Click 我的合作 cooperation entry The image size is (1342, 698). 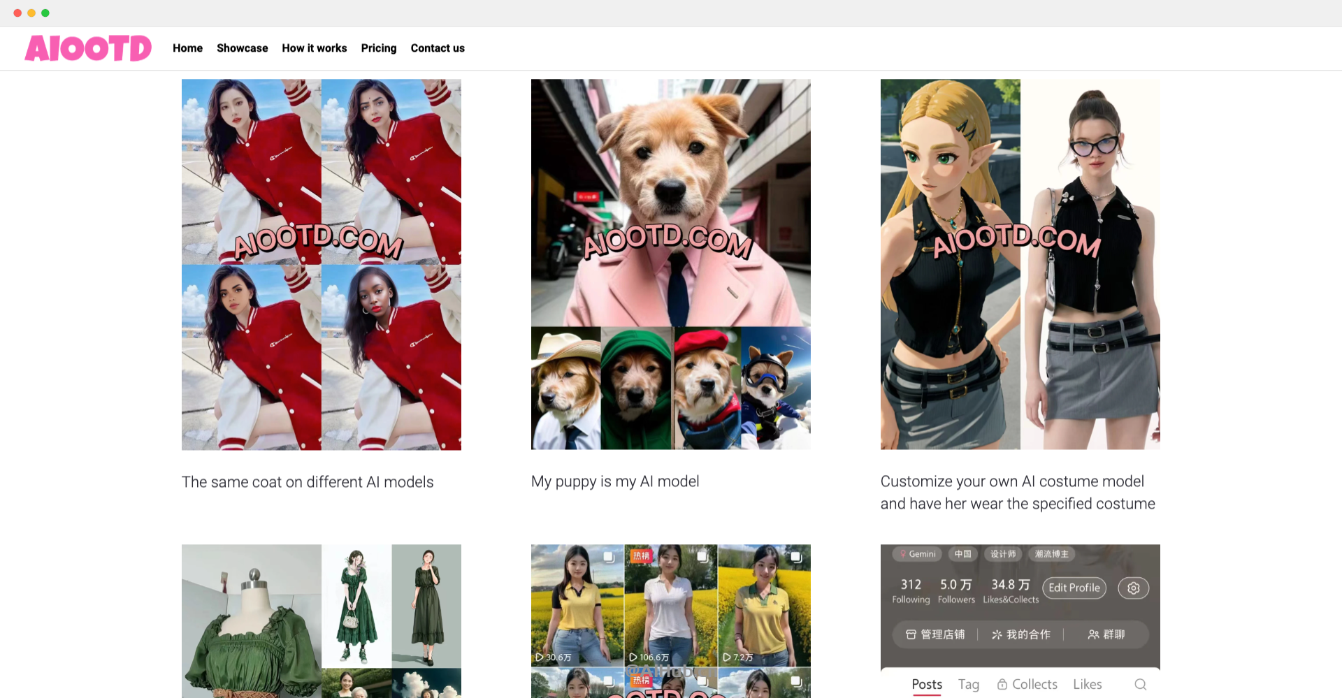(1021, 634)
